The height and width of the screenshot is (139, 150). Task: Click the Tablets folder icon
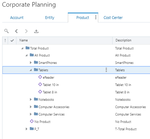click(x=36, y=69)
